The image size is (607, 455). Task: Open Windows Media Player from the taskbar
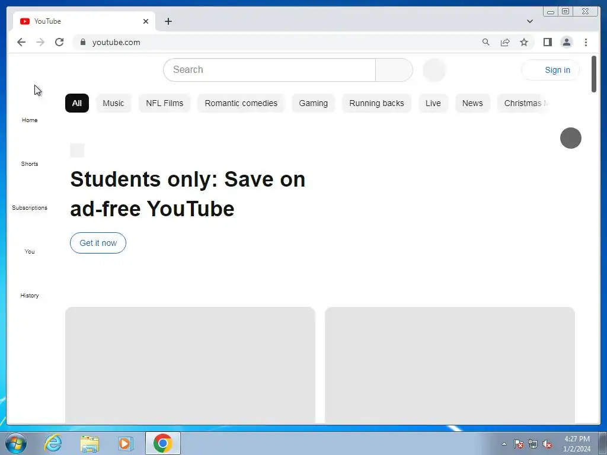[x=125, y=443]
